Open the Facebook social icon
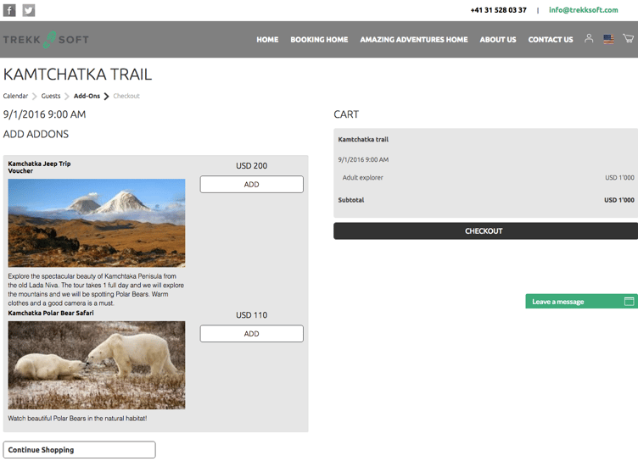 point(10,11)
